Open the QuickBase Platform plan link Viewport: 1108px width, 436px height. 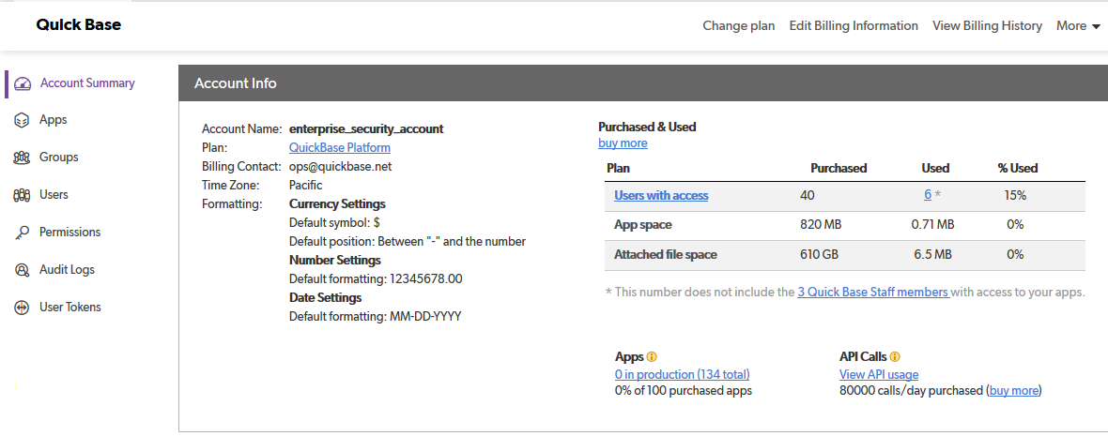click(x=340, y=147)
